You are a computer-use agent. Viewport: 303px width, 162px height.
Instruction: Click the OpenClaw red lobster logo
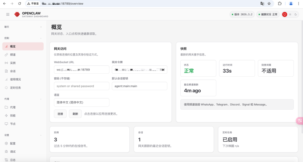click(17, 15)
